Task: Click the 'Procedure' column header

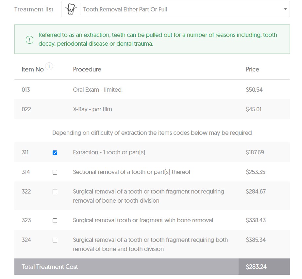Action: 87,70
